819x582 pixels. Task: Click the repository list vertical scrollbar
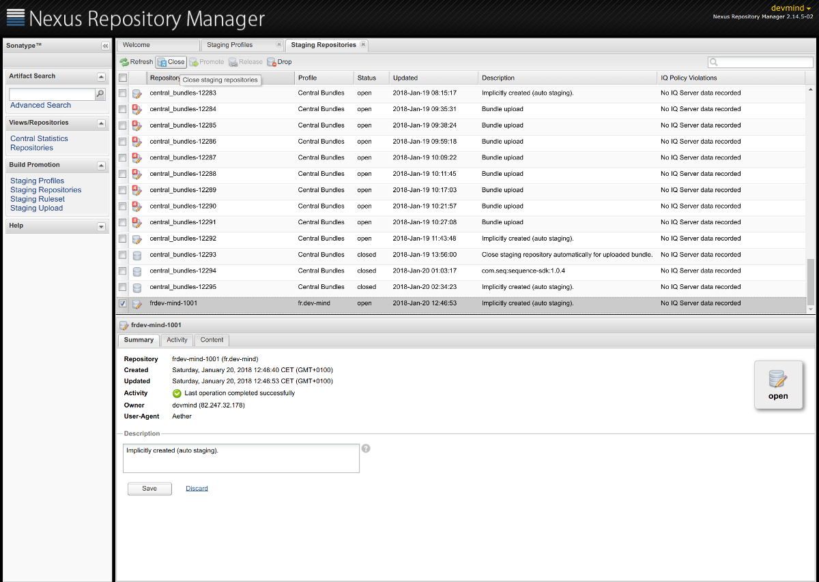tap(810, 282)
